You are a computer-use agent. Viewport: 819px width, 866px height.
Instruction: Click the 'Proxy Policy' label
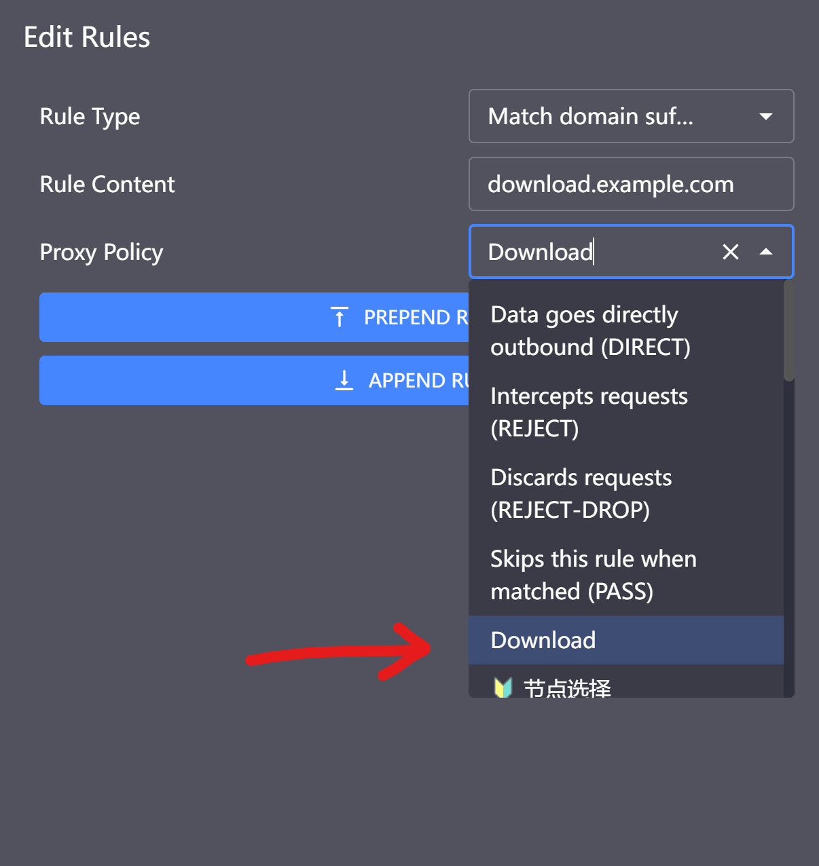[101, 252]
